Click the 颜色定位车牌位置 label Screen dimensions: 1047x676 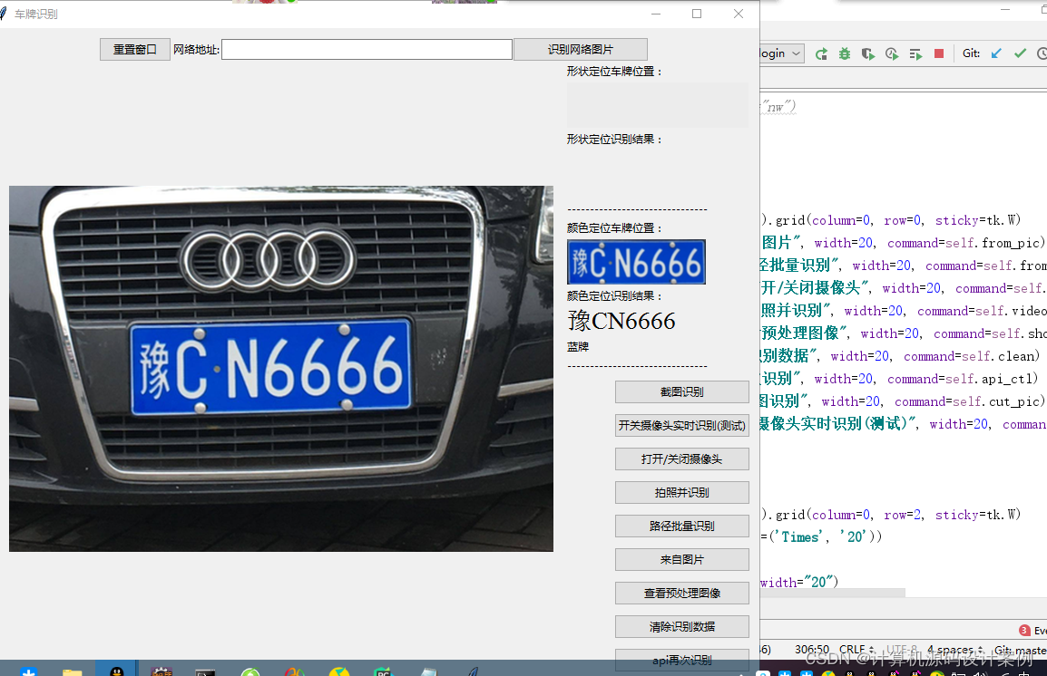[x=614, y=228]
